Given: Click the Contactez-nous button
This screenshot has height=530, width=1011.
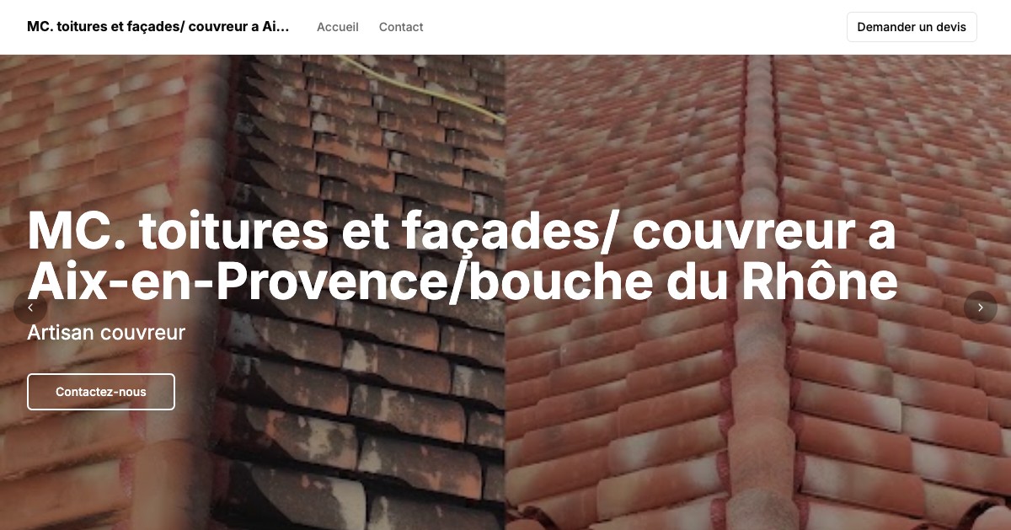Looking at the screenshot, I should [101, 392].
